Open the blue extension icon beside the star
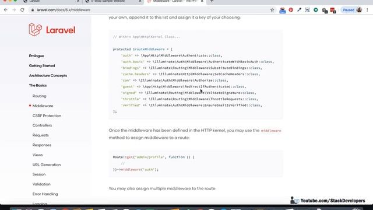373x210 pixels. click(282, 10)
